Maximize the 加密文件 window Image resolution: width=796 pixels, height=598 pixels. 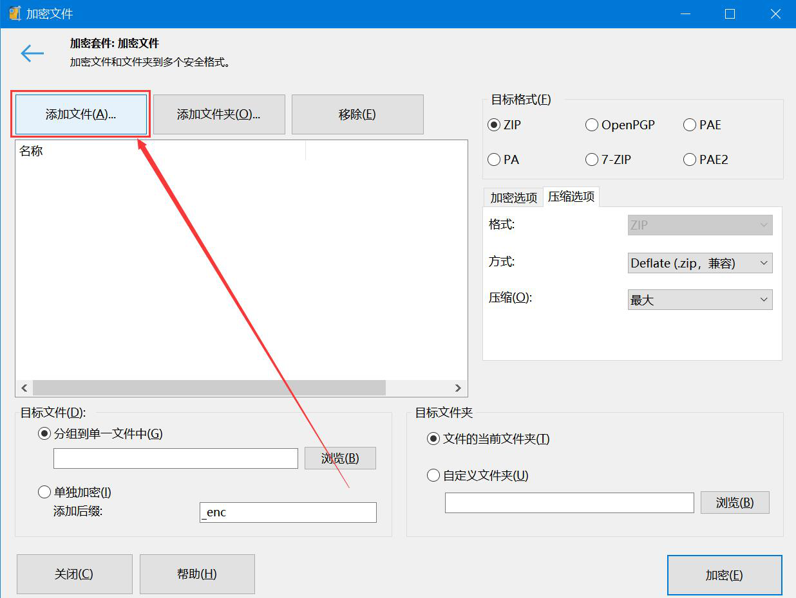click(730, 14)
